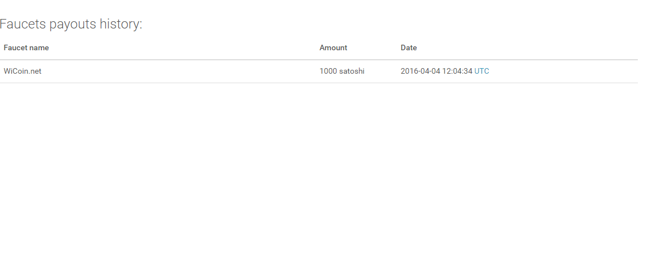Click the 12:04:34 payout time
The image size is (658, 268).
click(x=457, y=71)
